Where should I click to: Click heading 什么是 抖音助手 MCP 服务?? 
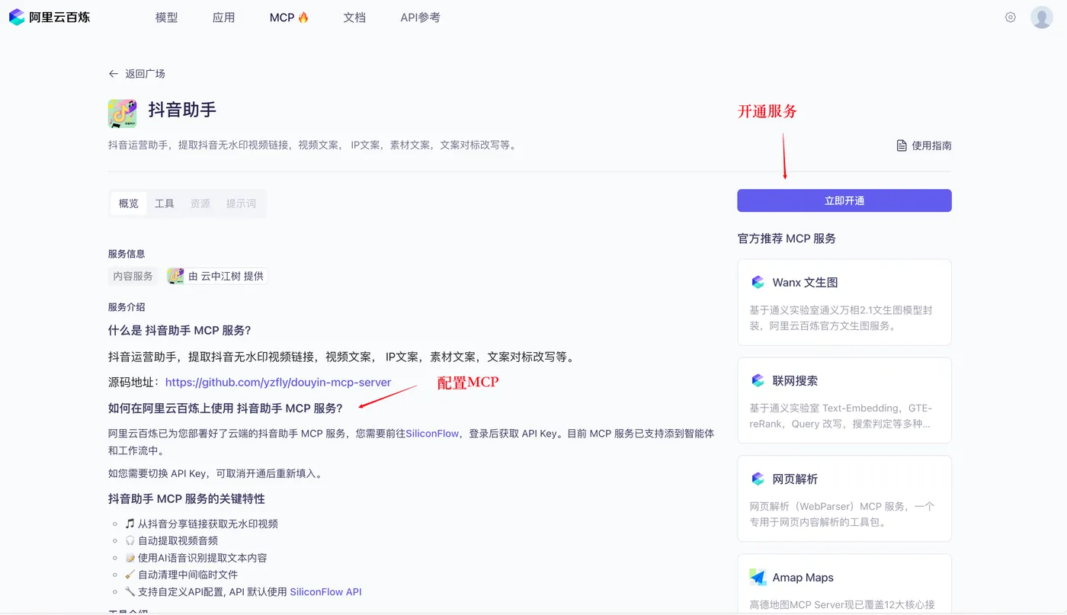pyautogui.click(x=180, y=331)
